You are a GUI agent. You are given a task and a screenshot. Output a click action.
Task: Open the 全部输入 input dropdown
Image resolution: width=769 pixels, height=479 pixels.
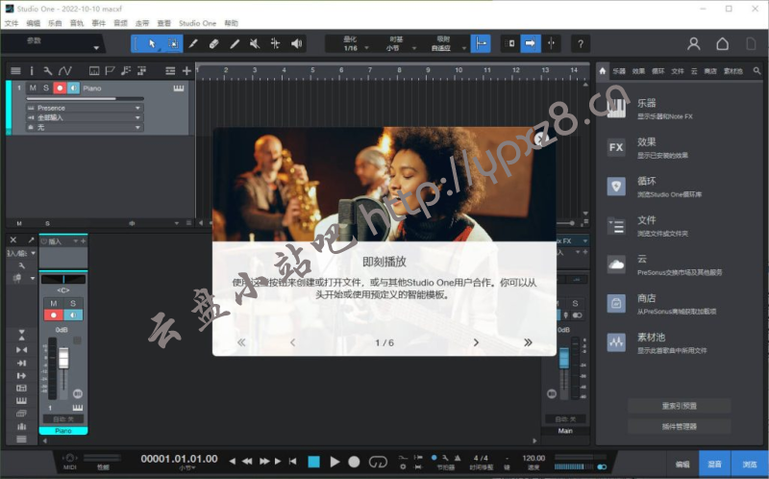click(x=85, y=117)
